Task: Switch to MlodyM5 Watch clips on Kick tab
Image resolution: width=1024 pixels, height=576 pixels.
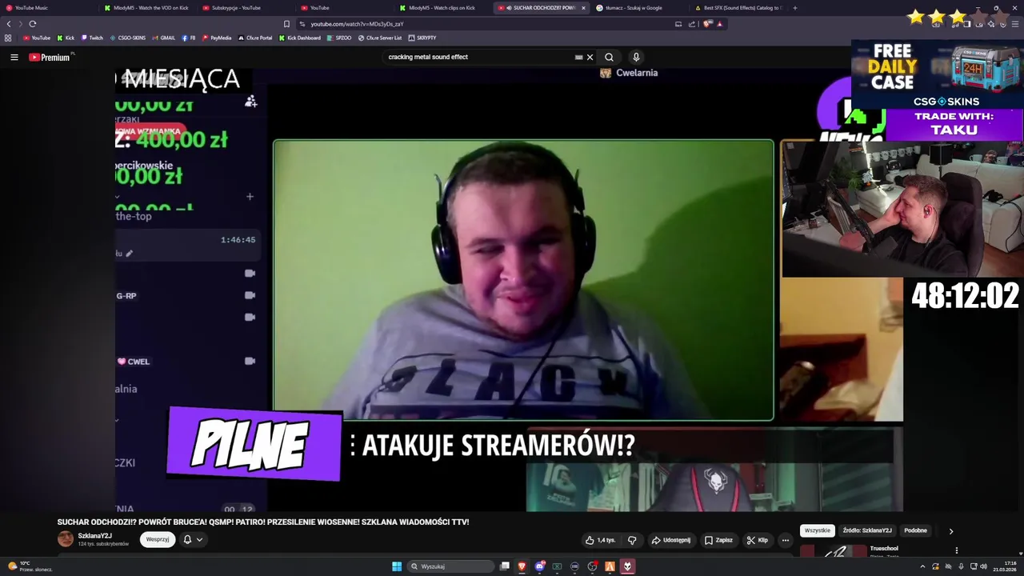Action: 442,8
